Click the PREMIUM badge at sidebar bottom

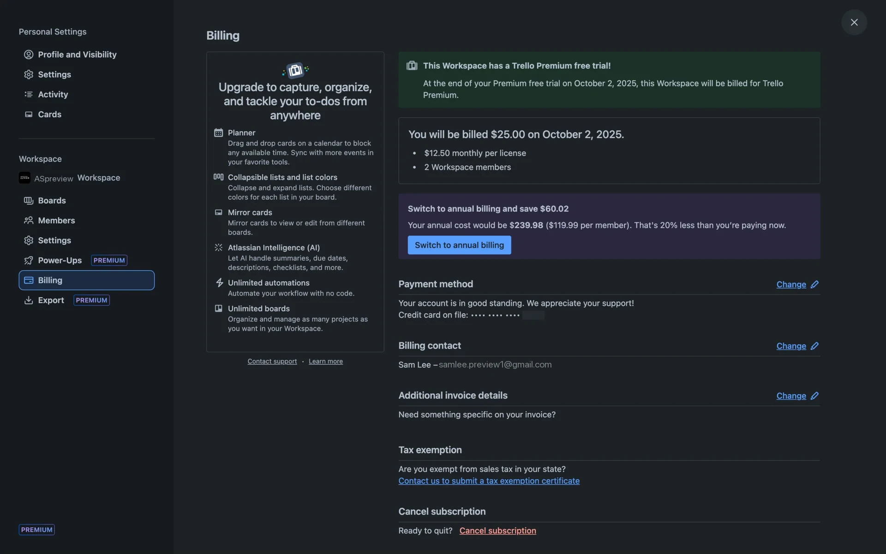(x=36, y=530)
